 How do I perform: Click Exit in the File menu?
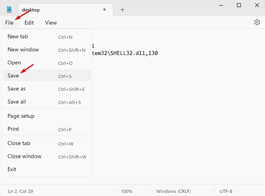[47, 170]
